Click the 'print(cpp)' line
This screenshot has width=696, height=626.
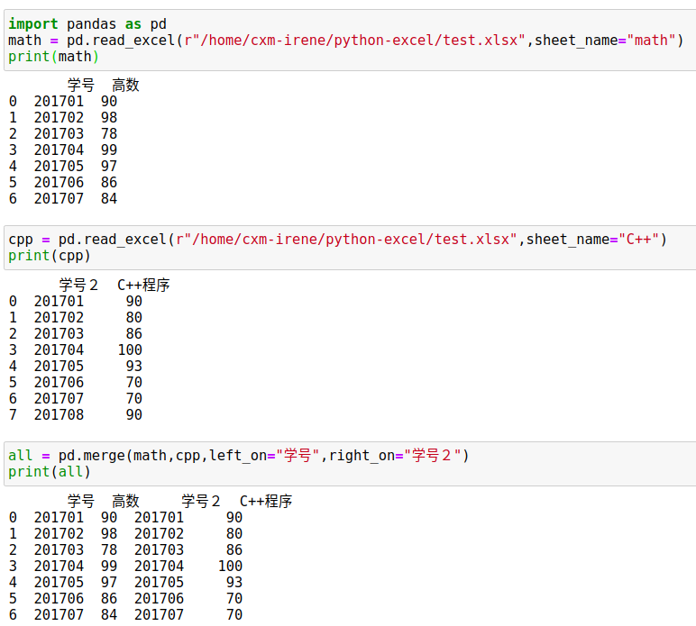pyautogui.click(x=50, y=256)
